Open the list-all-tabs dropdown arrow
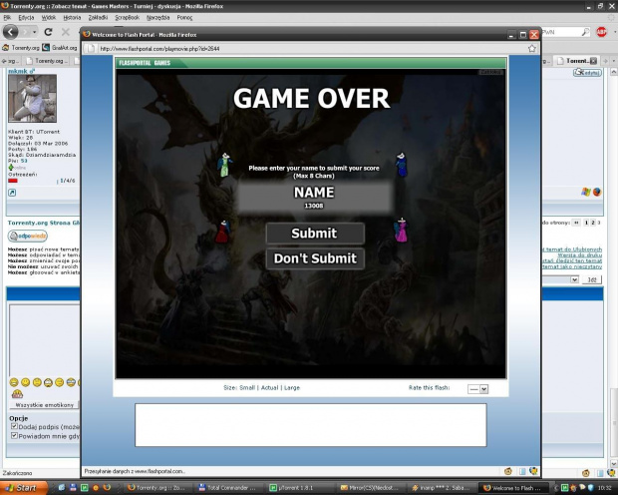618x495 pixels. [x=614, y=61]
